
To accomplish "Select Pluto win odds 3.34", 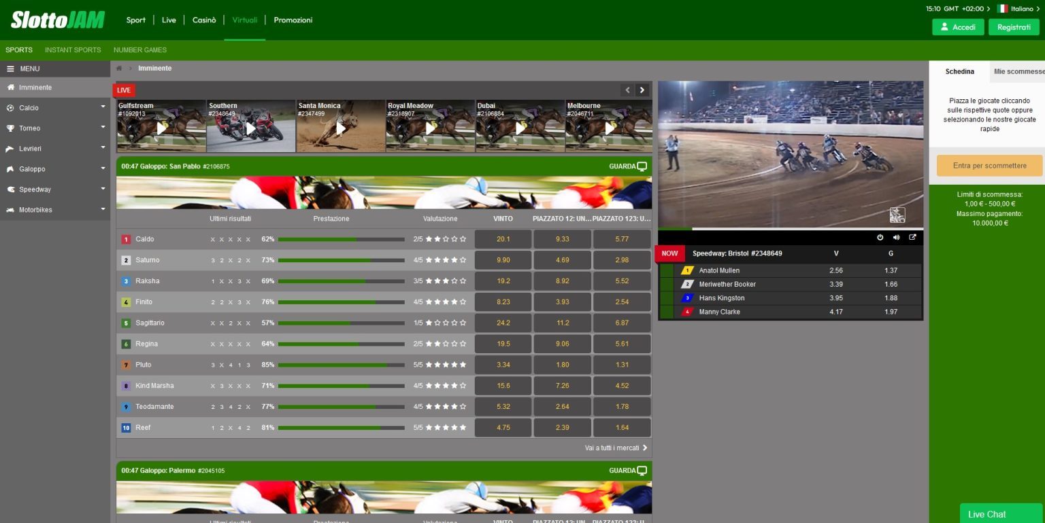I will pyautogui.click(x=503, y=365).
